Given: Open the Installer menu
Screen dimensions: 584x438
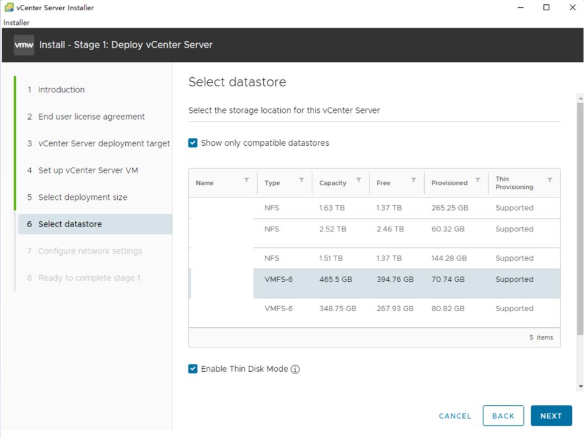Looking at the screenshot, I should click(16, 22).
